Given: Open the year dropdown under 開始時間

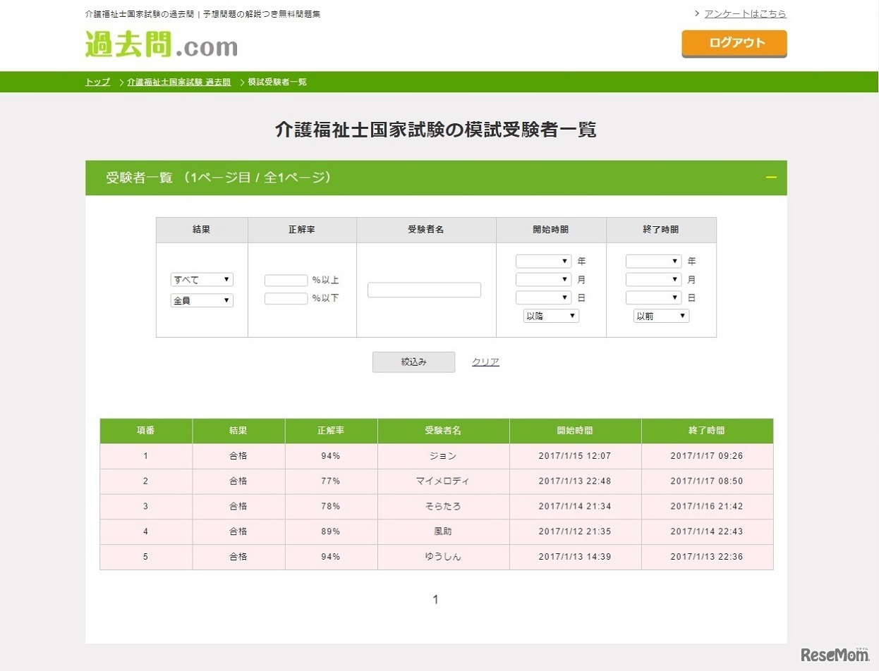Looking at the screenshot, I should click(x=543, y=260).
